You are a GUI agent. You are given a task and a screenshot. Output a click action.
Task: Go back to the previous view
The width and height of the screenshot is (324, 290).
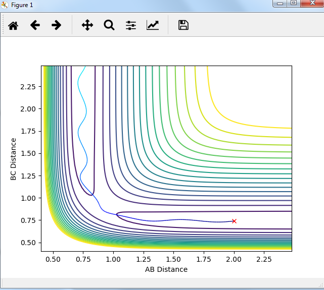(x=35, y=25)
